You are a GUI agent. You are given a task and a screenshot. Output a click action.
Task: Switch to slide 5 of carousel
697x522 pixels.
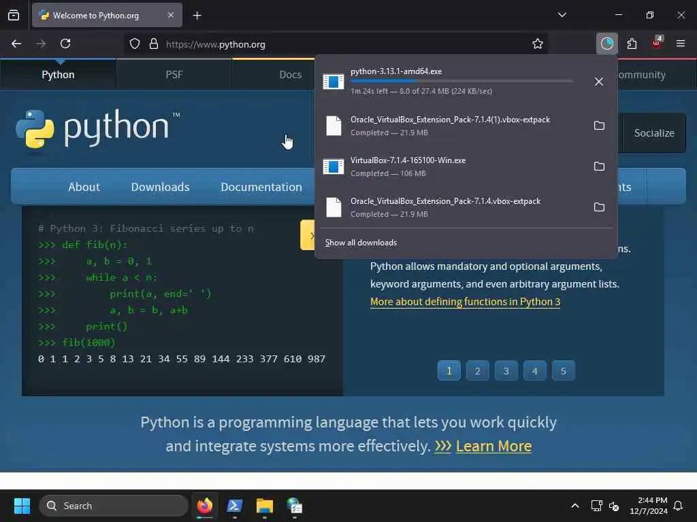pos(563,370)
